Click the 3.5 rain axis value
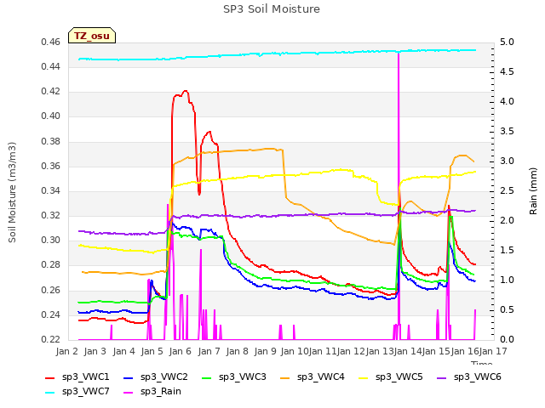Viewport: 545px width, 408px height. 507,131
